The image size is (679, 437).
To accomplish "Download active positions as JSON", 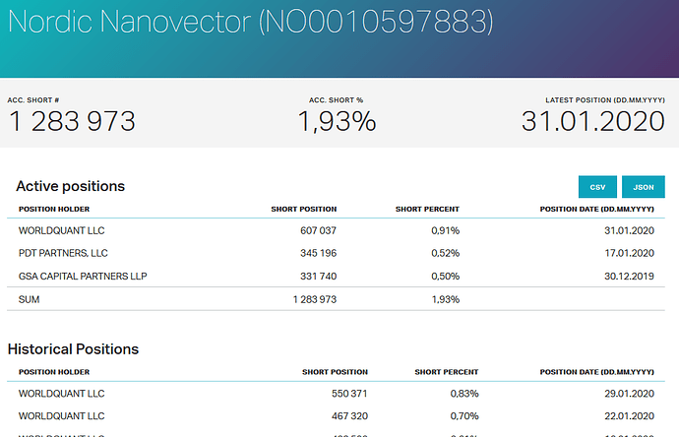I will tap(643, 187).
